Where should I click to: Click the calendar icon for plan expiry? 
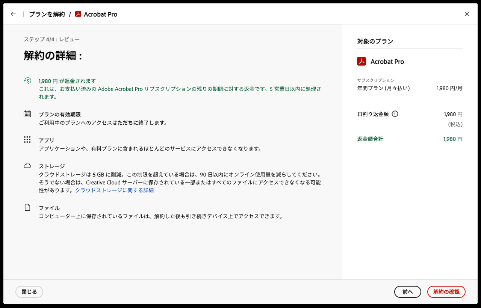click(27, 114)
